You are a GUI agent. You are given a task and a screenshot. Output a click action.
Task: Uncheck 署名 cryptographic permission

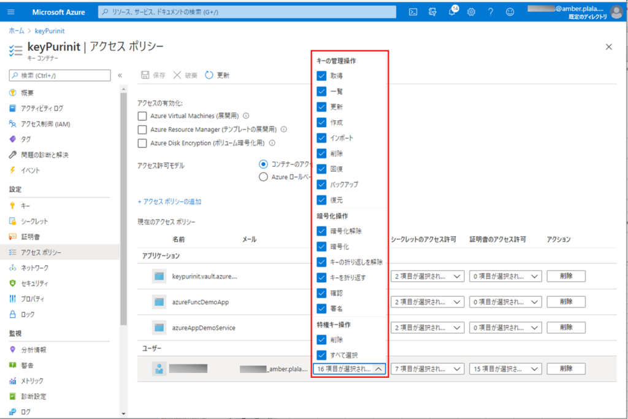pos(321,309)
